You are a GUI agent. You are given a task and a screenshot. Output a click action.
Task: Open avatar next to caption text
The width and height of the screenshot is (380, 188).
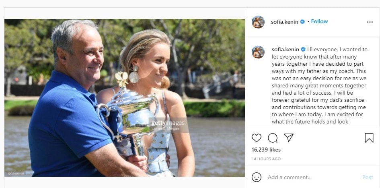tap(258, 52)
